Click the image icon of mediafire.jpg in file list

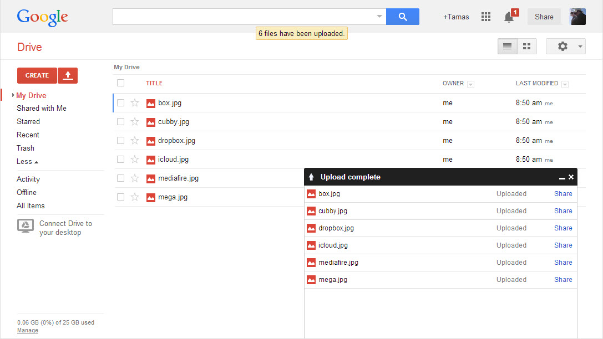click(x=151, y=178)
